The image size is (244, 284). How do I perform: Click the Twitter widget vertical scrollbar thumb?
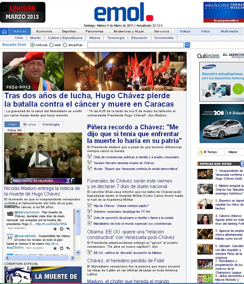click(78, 224)
